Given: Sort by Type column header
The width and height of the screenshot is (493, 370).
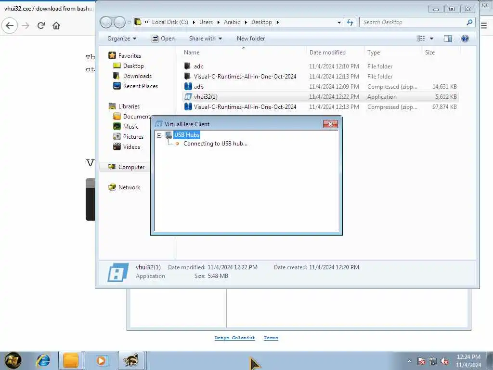Looking at the screenshot, I should (x=374, y=53).
